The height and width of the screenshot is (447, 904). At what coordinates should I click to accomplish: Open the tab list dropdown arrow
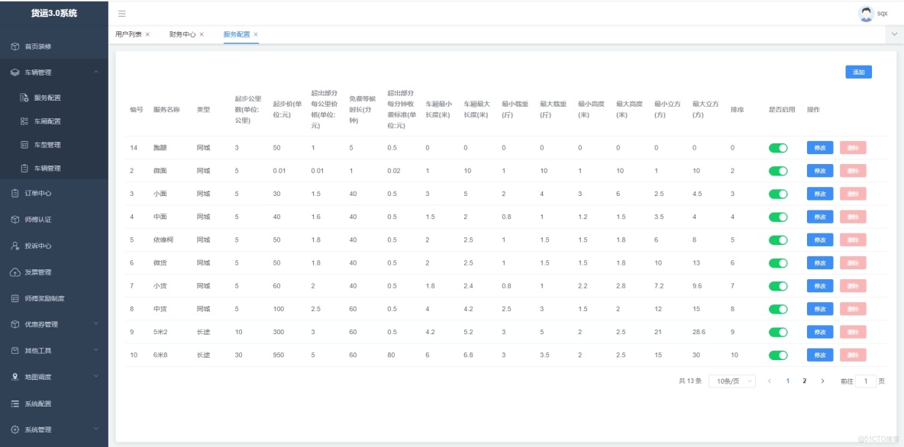point(894,34)
